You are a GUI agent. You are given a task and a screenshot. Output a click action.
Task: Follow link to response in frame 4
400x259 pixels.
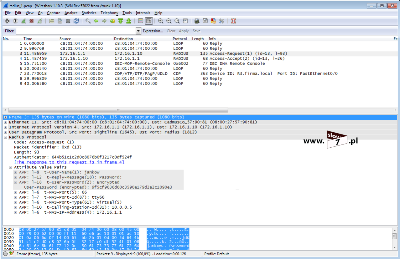pos(69,162)
